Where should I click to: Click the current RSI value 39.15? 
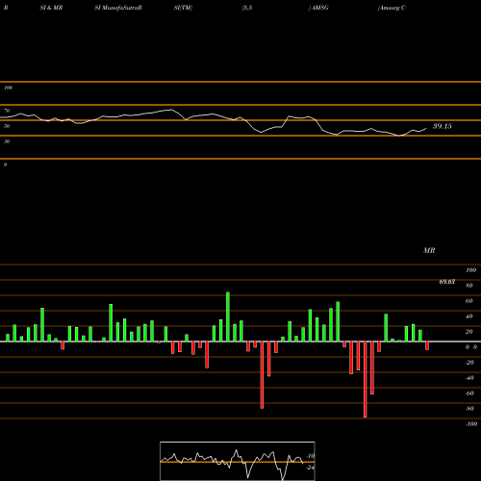(443, 126)
